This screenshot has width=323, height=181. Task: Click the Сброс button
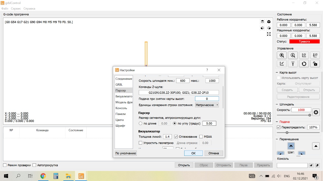[x=204, y=165]
